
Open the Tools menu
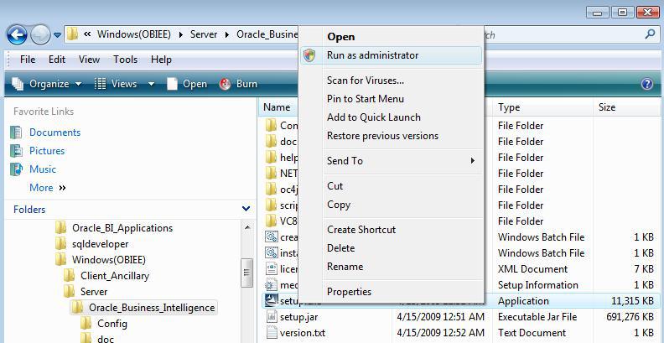click(125, 60)
